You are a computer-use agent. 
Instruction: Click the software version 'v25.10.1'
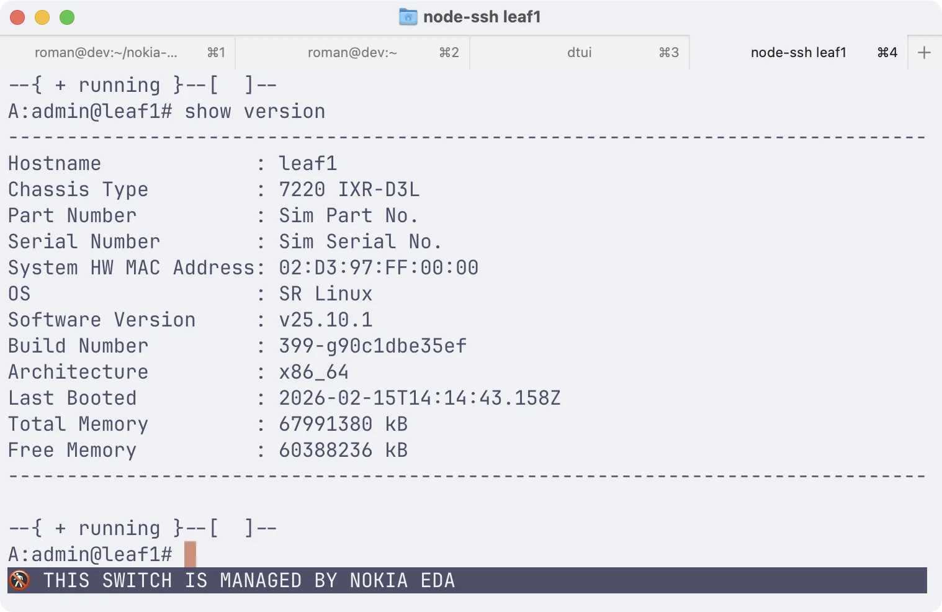(326, 320)
